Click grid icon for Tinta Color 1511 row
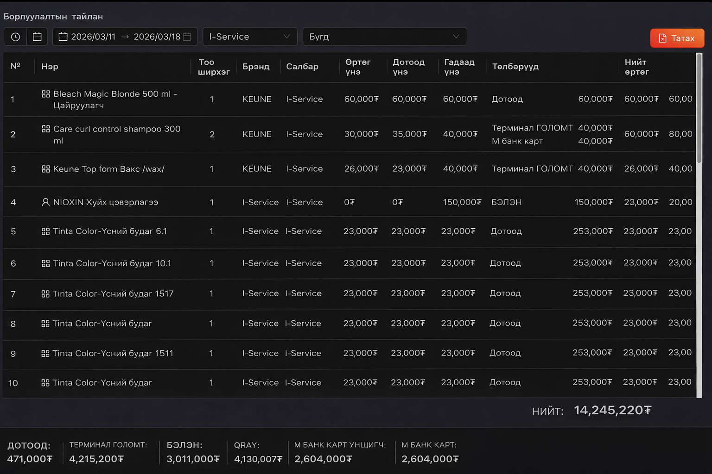712x474 pixels. pyautogui.click(x=45, y=354)
